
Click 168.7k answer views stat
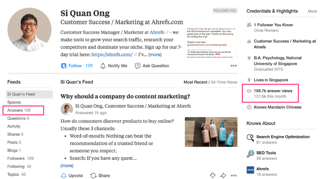coord(273,91)
